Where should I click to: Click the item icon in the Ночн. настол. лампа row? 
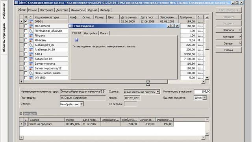pos(31,73)
